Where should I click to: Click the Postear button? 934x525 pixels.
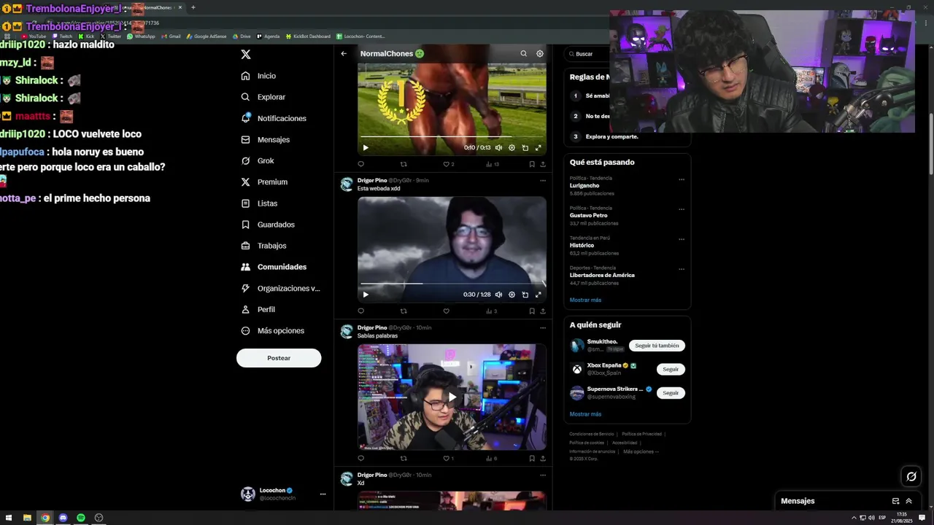pyautogui.click(x=279, y=358)
